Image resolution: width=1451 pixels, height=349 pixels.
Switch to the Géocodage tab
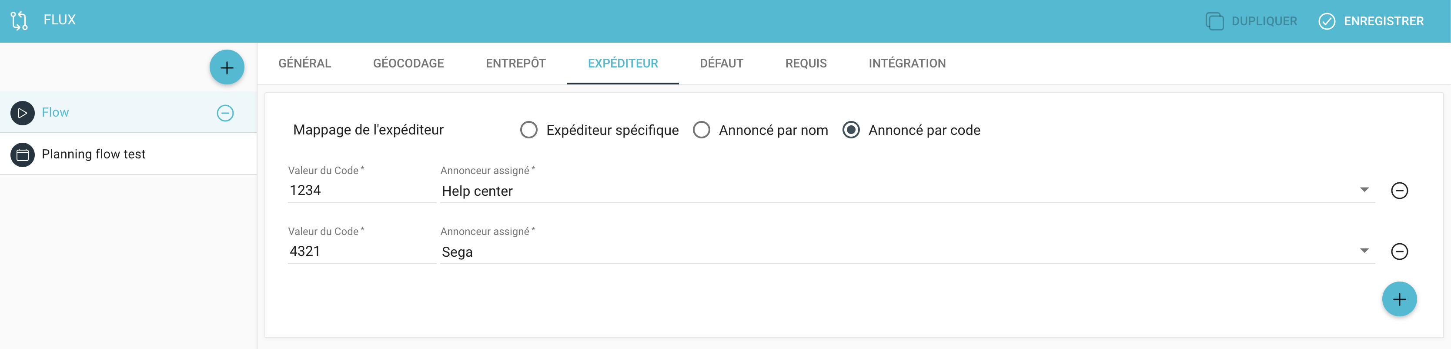click(408, 64)
